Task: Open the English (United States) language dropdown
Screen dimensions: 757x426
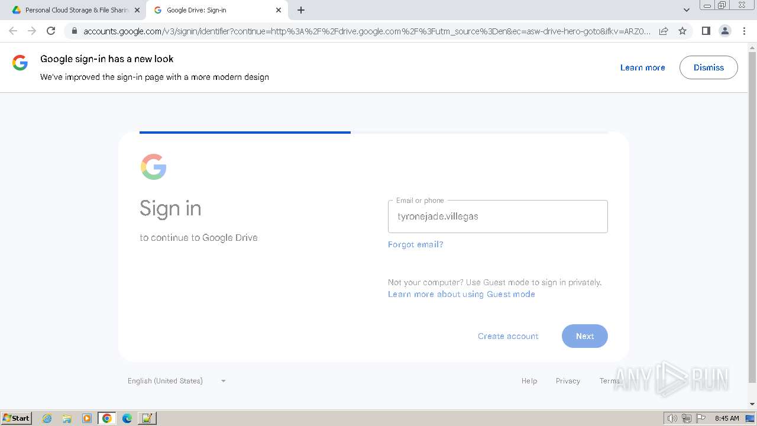Action: 177,381
